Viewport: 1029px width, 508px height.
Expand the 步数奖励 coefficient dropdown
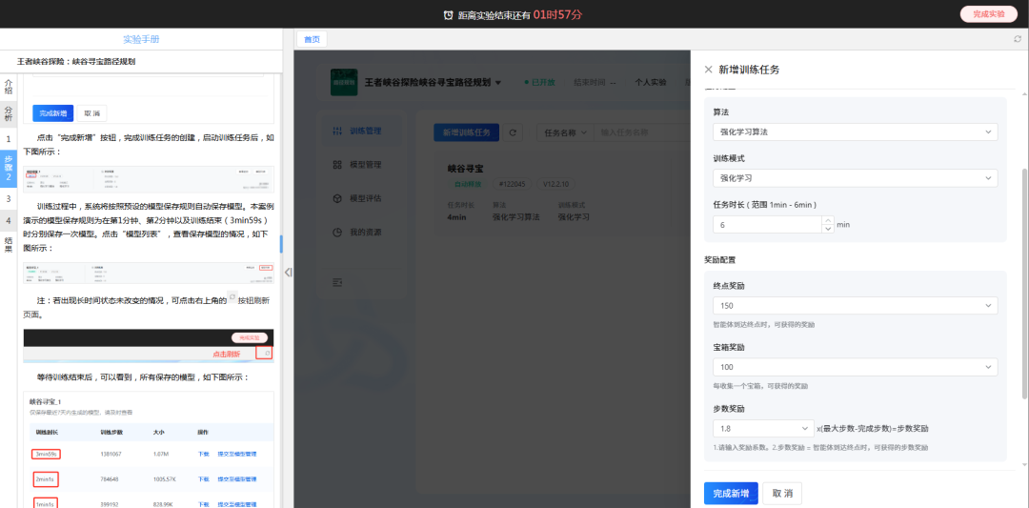tap(763, 429)
